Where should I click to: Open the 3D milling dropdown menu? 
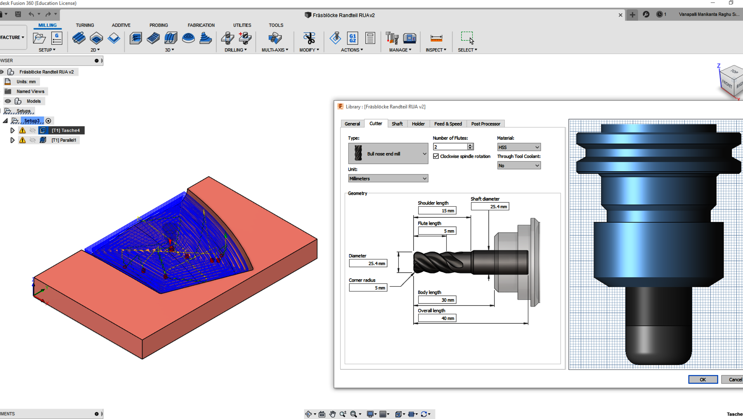tap(170, 50)
